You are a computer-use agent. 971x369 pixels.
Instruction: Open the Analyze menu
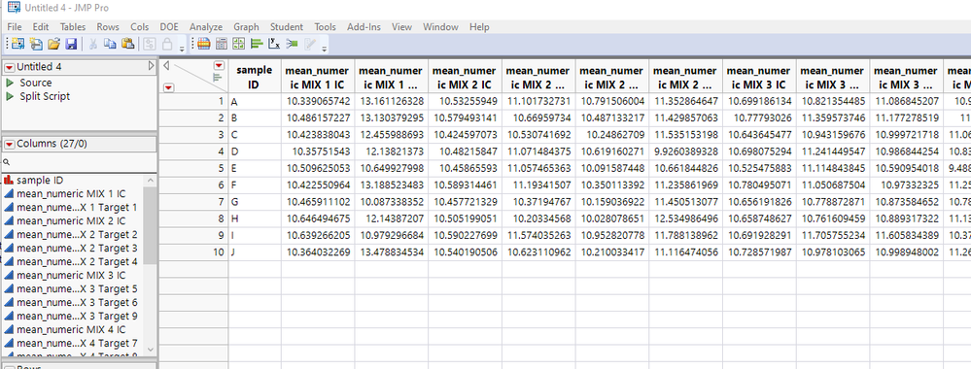[x=206, y=26]
